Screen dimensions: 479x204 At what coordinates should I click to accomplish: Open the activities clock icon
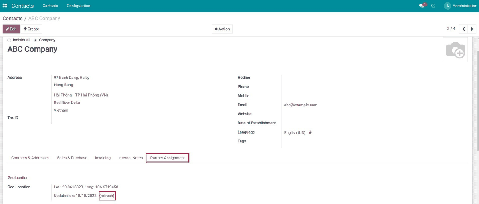click(x=433, y=6)
